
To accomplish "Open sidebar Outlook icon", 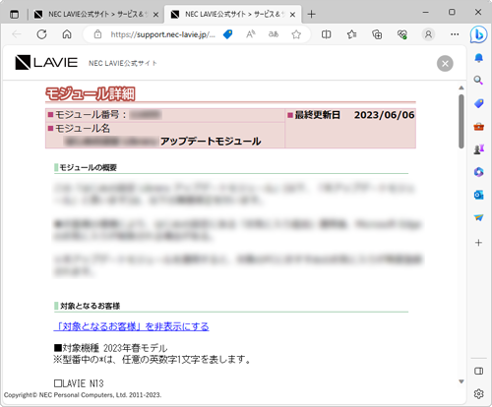I will pos(478,195).
